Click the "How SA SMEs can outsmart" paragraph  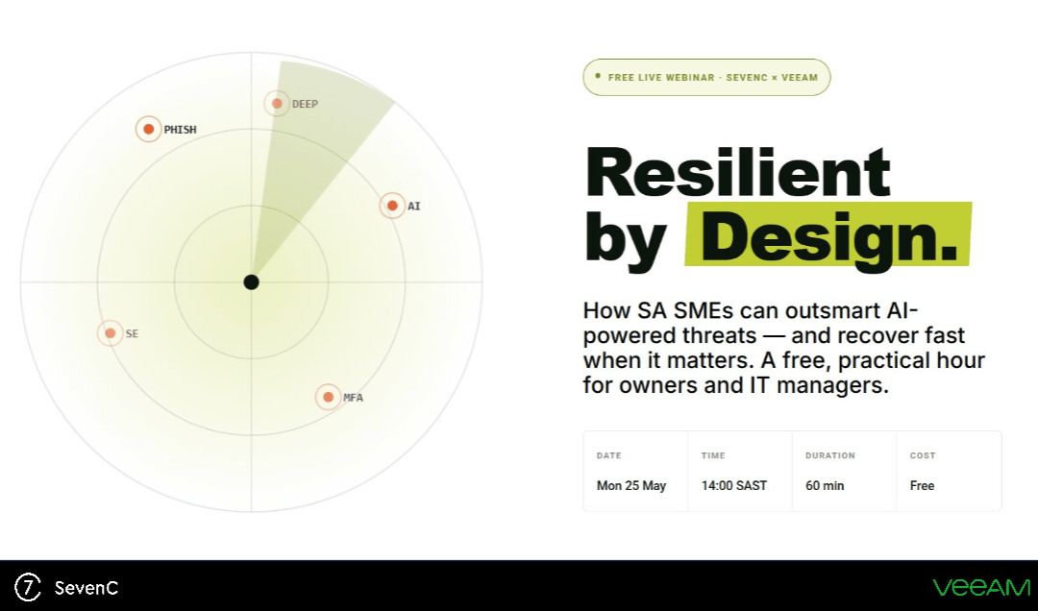point(784,348)
